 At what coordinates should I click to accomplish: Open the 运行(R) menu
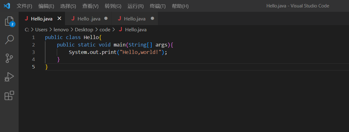136,6
